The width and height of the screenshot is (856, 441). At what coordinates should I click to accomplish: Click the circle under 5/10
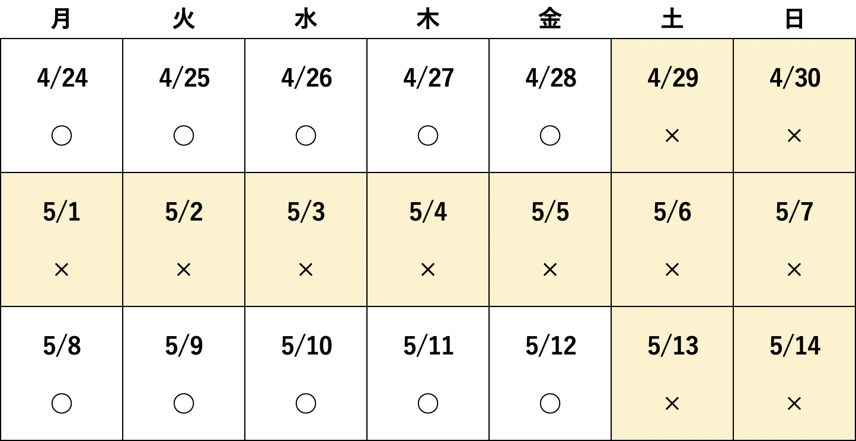306,404
